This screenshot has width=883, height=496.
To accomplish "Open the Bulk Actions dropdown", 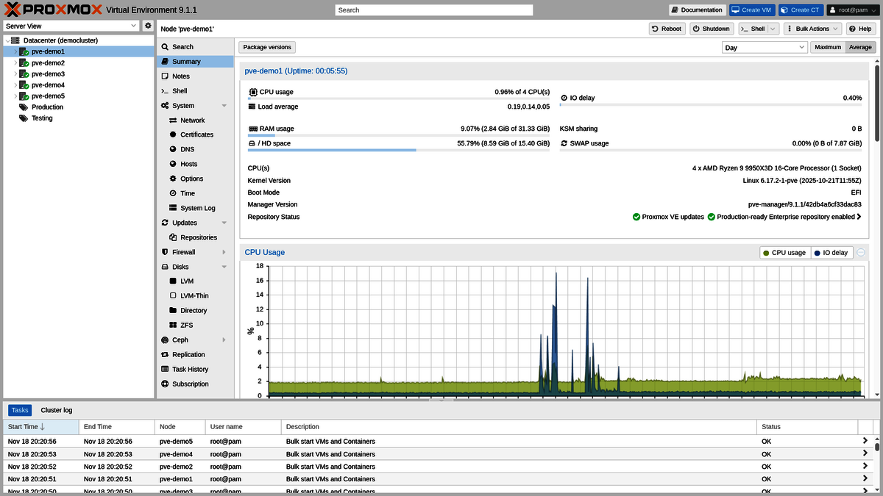I will 812,29.
